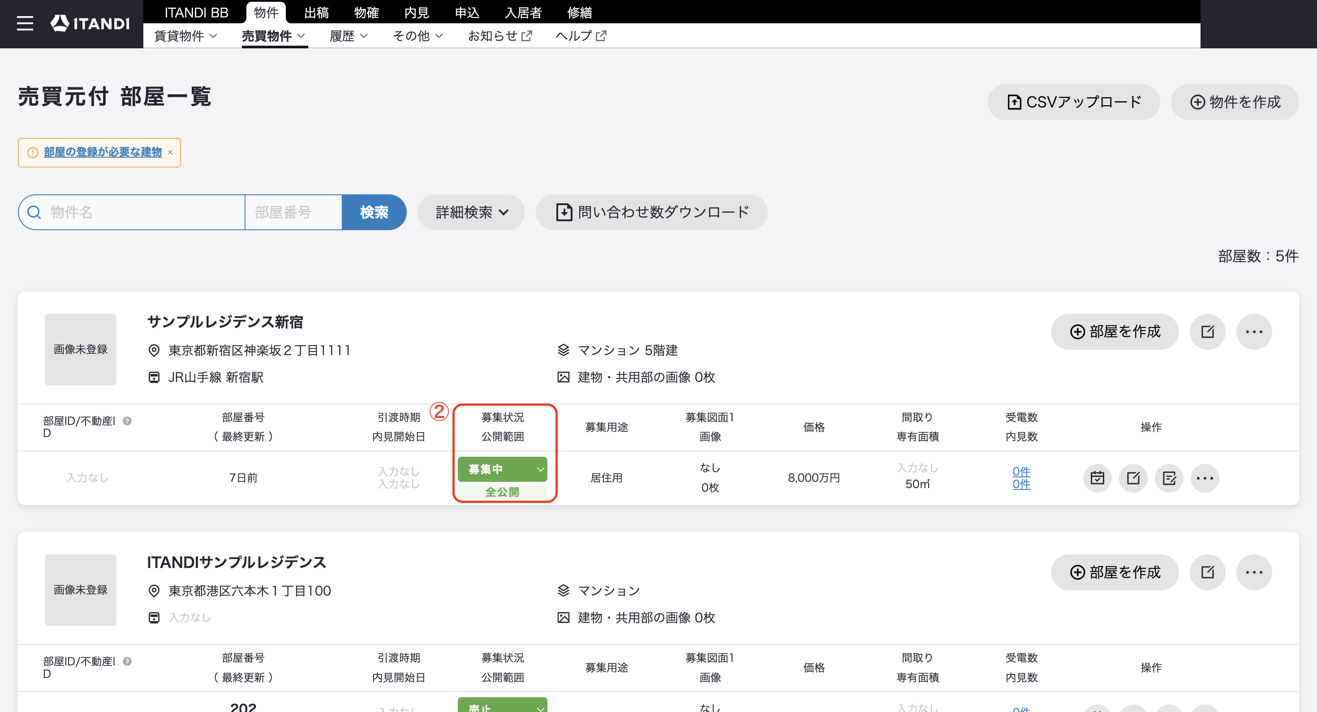1317x712 pixels.
Task: Switch to the ITANDI BB tab
Action: (196, 12)
